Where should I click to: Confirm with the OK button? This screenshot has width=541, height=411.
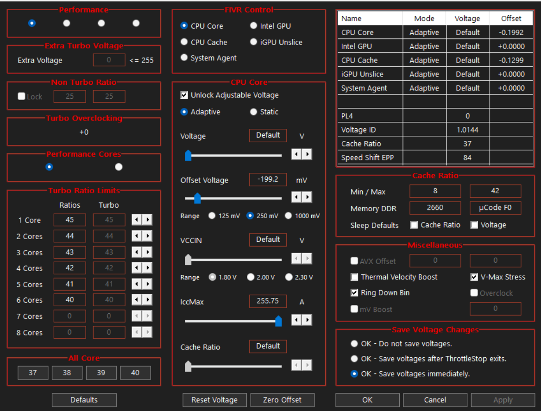(367, 400)
